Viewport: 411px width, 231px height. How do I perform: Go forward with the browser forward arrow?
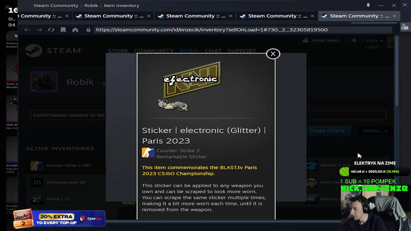pyautogui.click(x=39, y=30)
